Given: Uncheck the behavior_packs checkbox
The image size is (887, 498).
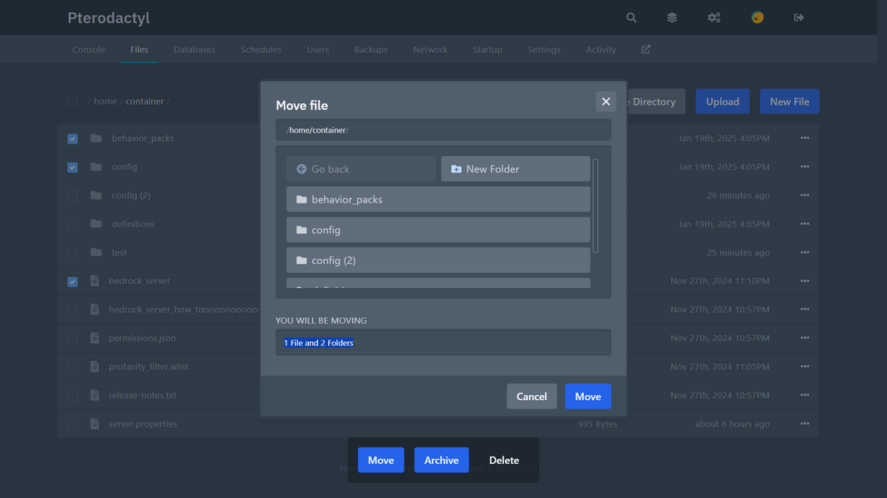Looking at the screenshot, I should click(72, 139).
